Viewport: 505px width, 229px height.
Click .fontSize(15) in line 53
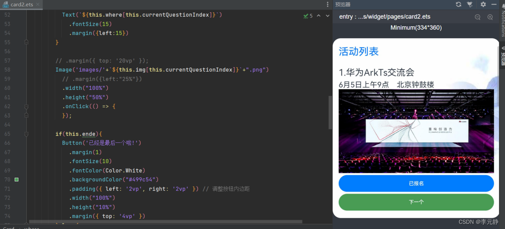click(90, 24)
